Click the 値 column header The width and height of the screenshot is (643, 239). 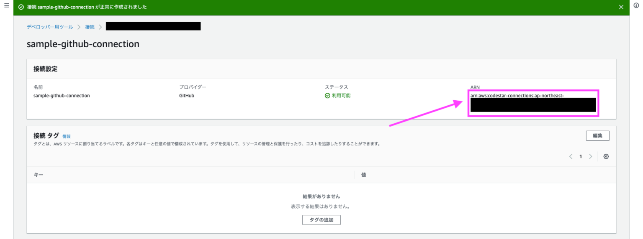tap(364, 175)
